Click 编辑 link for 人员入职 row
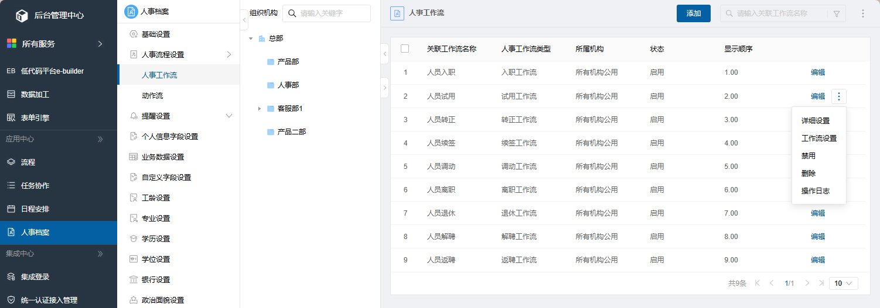The image size is (880, 308). [x=818, y=72]
